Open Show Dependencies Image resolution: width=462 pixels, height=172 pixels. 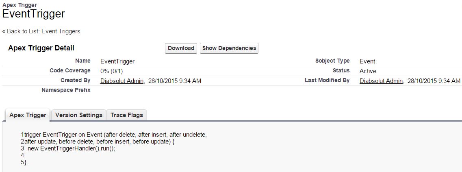pyautogui.click(x=229, y=48)
